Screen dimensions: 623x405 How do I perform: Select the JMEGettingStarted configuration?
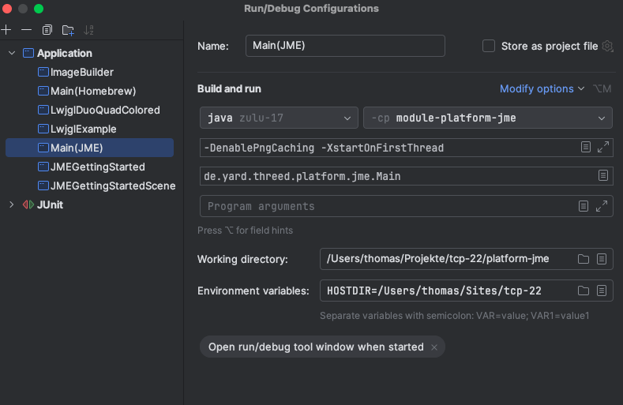(97, 167)
